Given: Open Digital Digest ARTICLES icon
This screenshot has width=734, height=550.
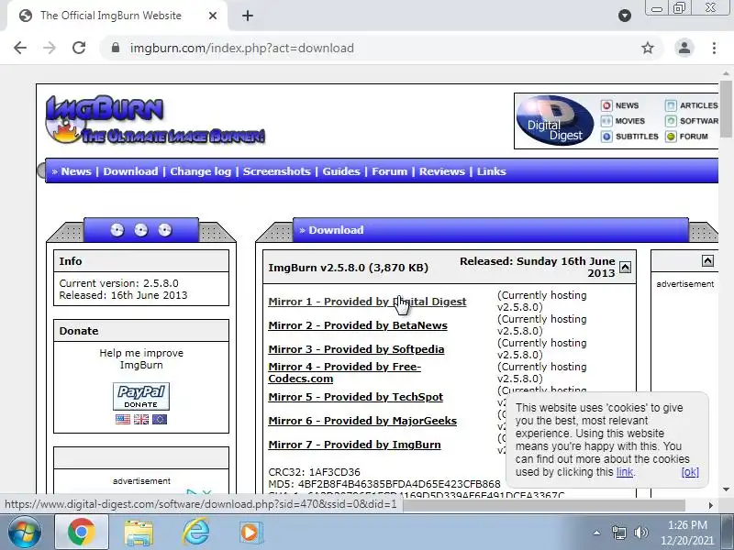Looking at the screenshot, I should tap(671, 105).
